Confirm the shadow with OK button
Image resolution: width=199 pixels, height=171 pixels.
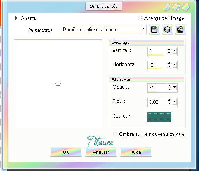click(66, 152)
